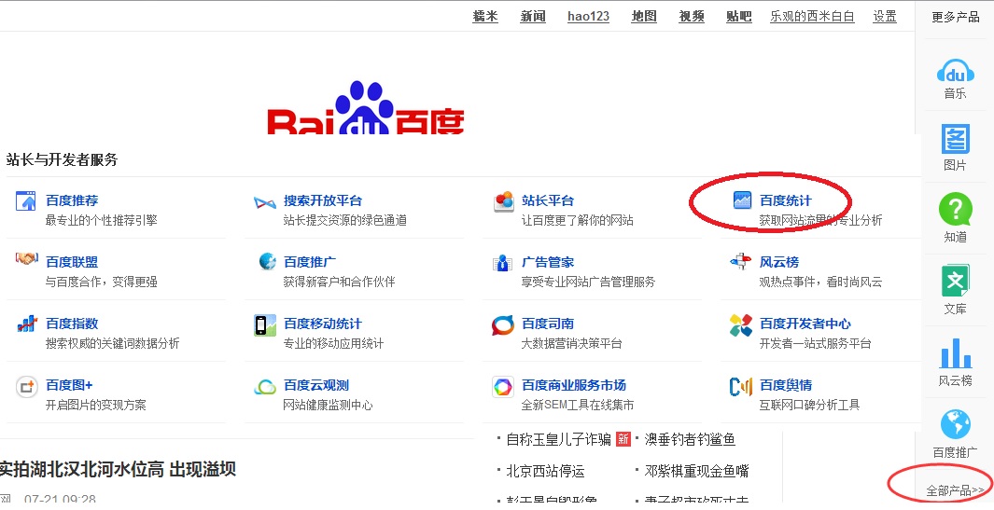Click description 互联网口碑分析工具
Image resolution: width=994 pixels, height=510 pixels.
(809, 405)
